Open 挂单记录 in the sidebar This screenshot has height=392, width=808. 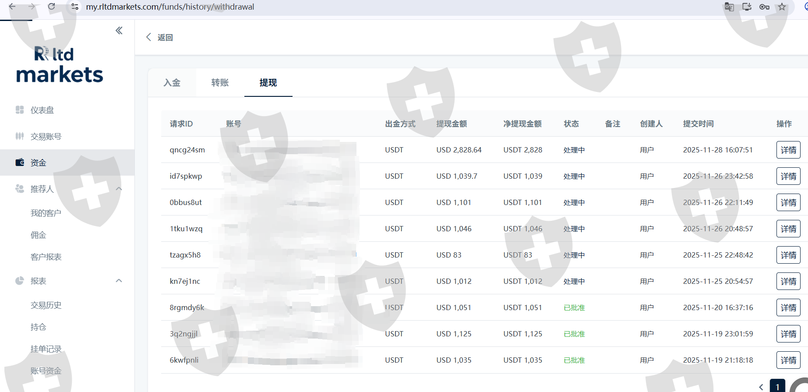pyautogui.click(x=46, y=349)
